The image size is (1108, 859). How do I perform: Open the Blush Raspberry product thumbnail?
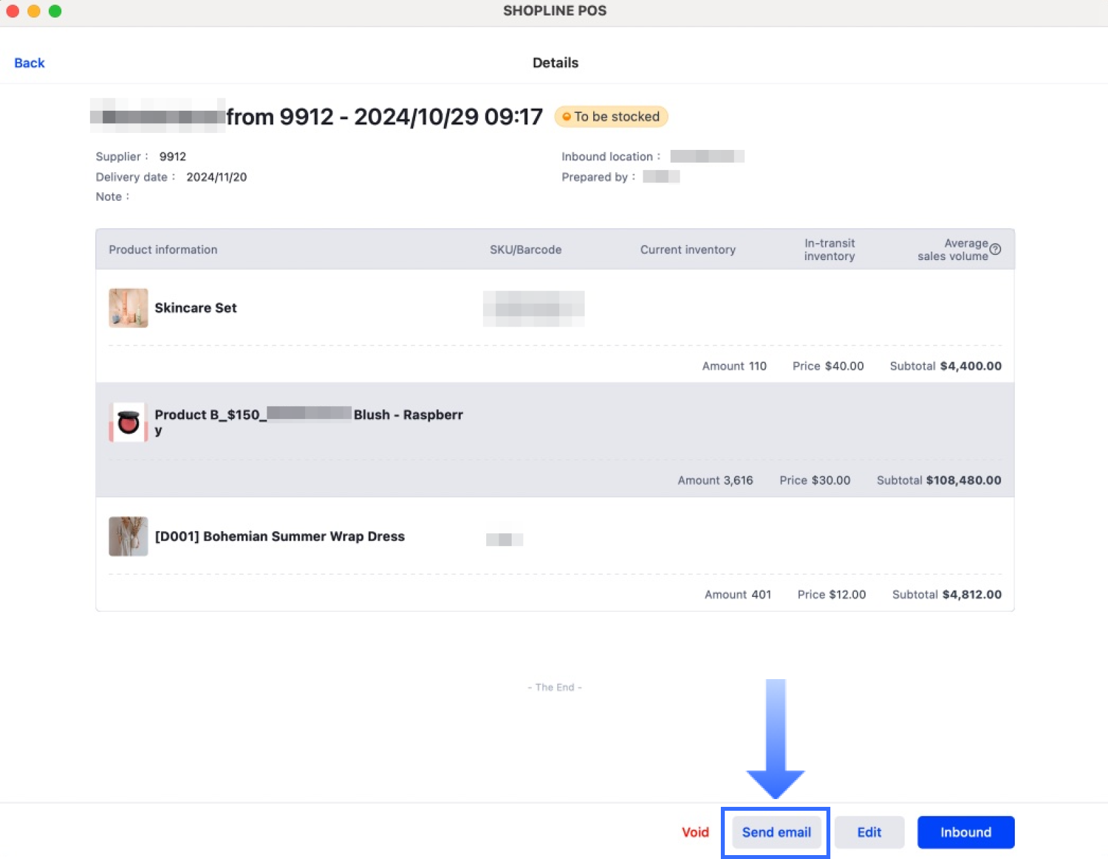coord(128,422)
